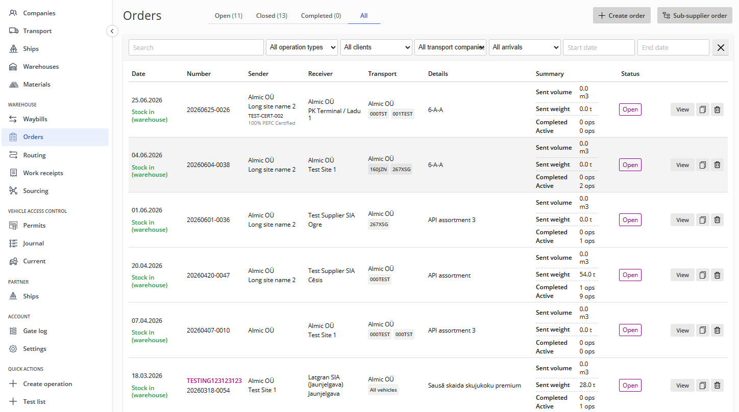Click the Start date field

(x=599, y=47)
